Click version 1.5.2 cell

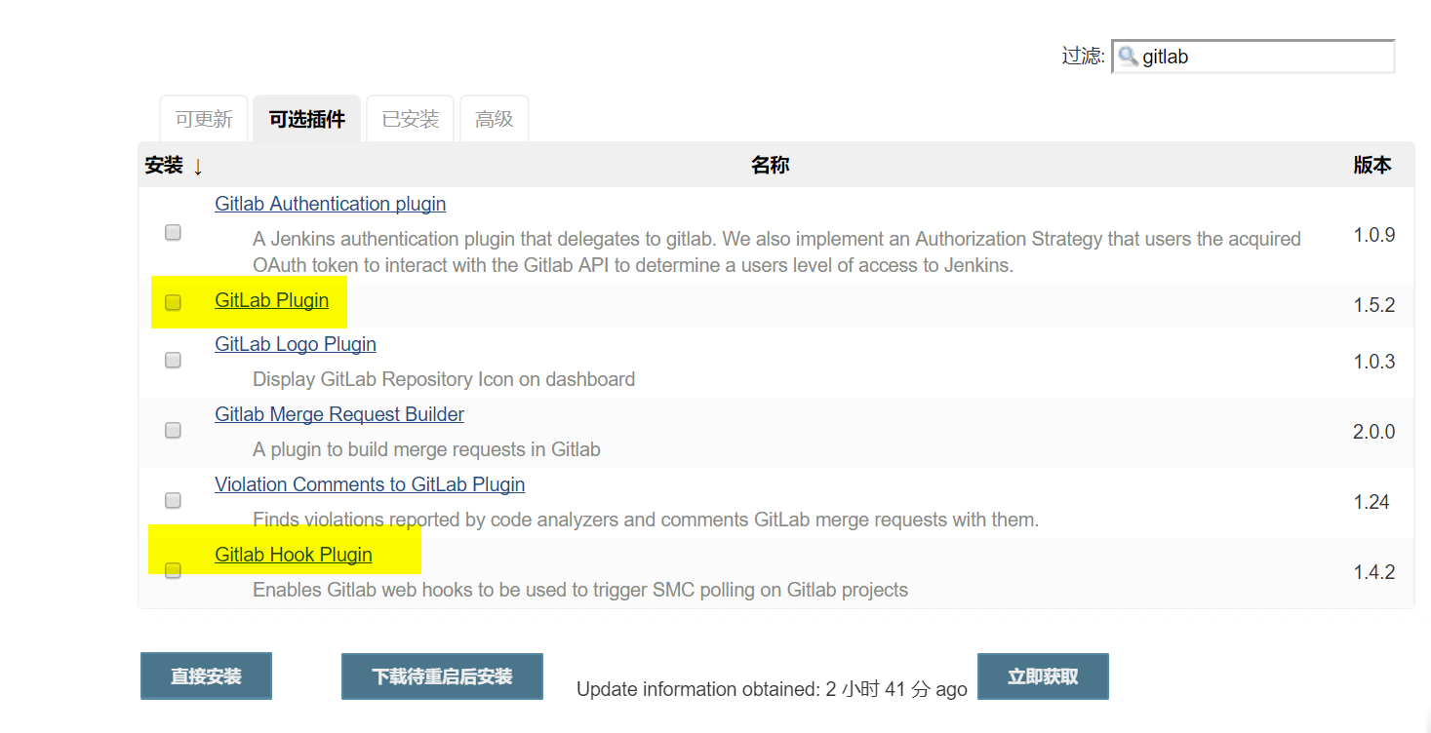coord(1374,305)
